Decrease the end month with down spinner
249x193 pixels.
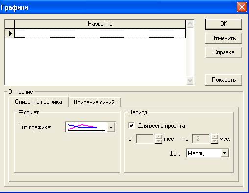(214, 141)
